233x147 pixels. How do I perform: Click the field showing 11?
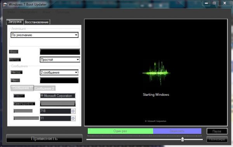point(56,118)
